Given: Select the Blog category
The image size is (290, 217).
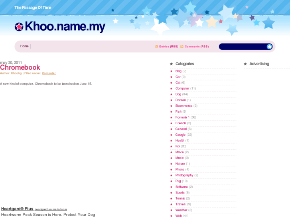Looking at the screenshot, I should (x=178, y=71).
